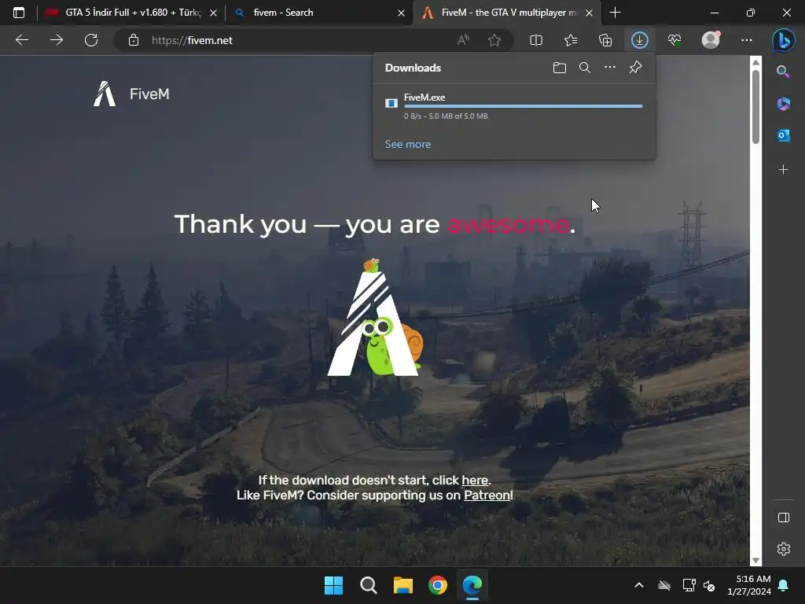Click FiveM.exe download progress bar
This screenshot has height=604, width=805.
coord(523,106)
